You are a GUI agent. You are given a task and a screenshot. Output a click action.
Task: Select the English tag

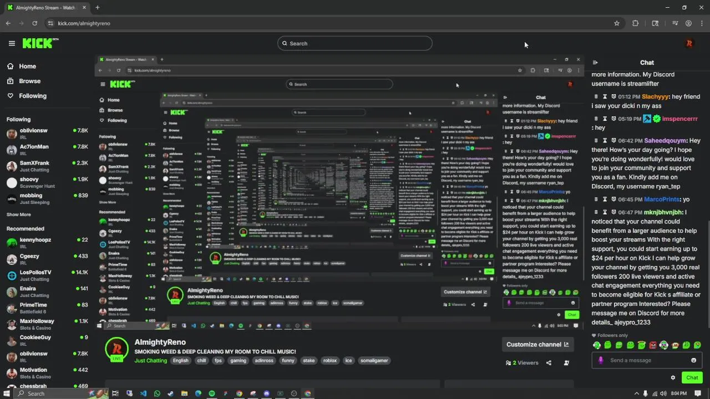point(180,360)
